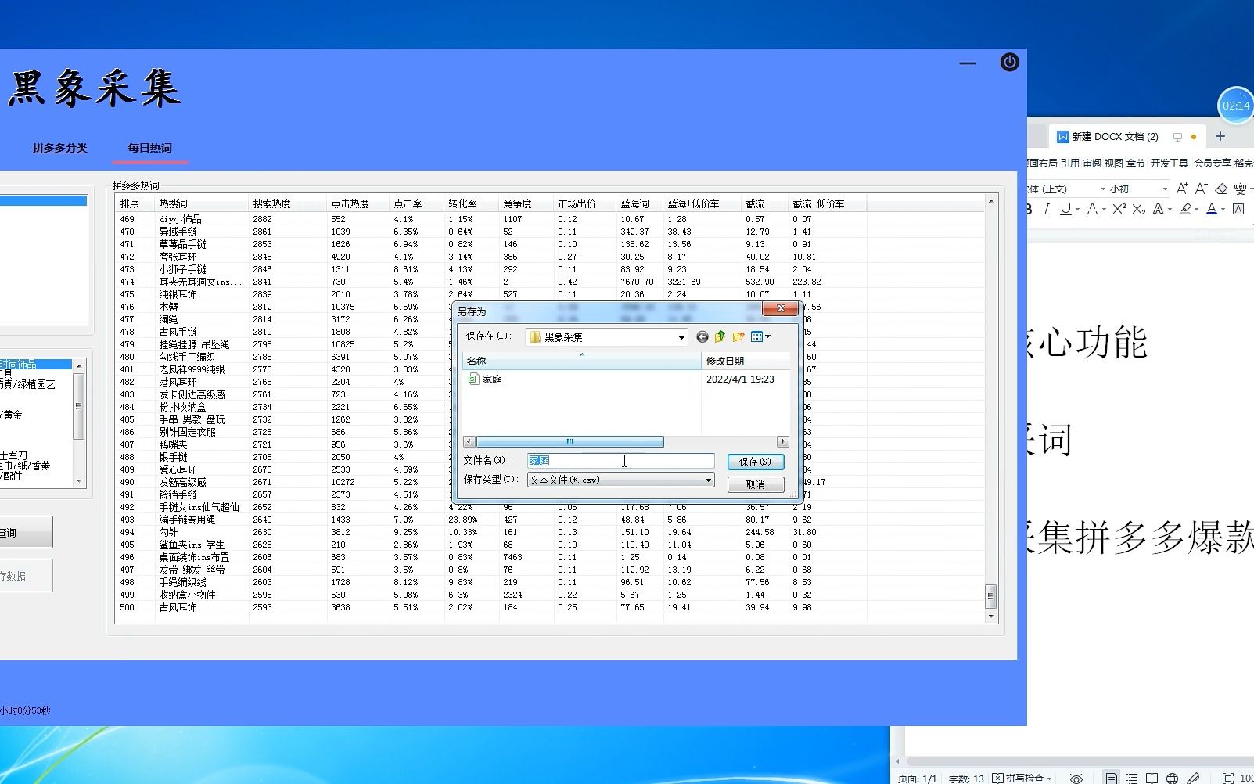Switch to reading view in the WPS status bar
This screenshot has height=784, width=1254.
point(1152,778)
